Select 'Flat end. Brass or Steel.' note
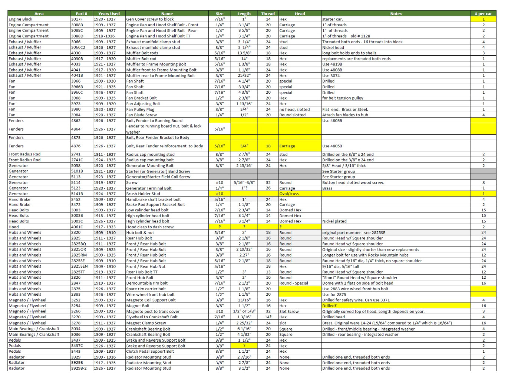This screenshot has height=379, width=508. click(345, 109)
